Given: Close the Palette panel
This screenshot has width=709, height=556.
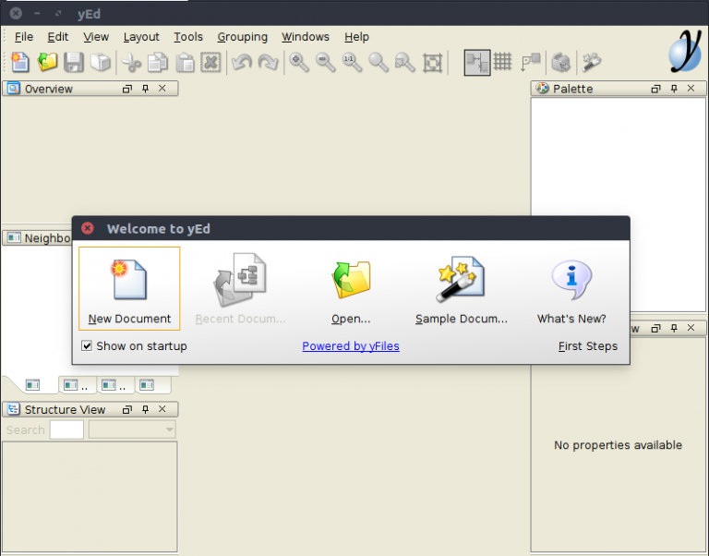Looking at the screenshot, I should 691,89.
